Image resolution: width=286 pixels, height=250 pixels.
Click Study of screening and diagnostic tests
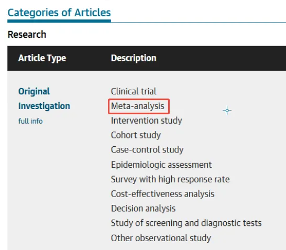pos(186,223)
